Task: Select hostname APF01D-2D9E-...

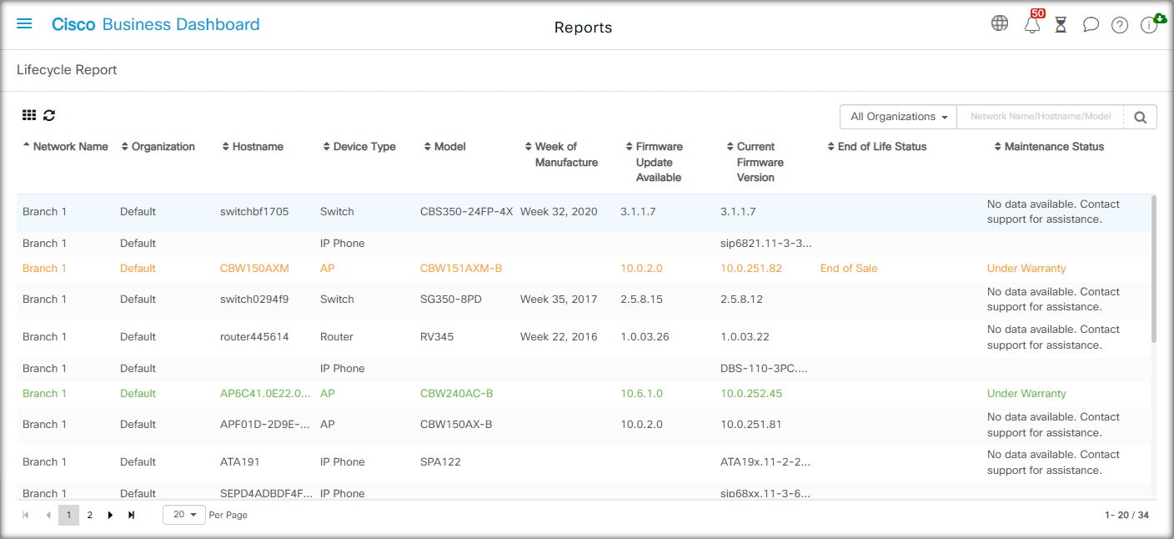Action: pos(266,425)
